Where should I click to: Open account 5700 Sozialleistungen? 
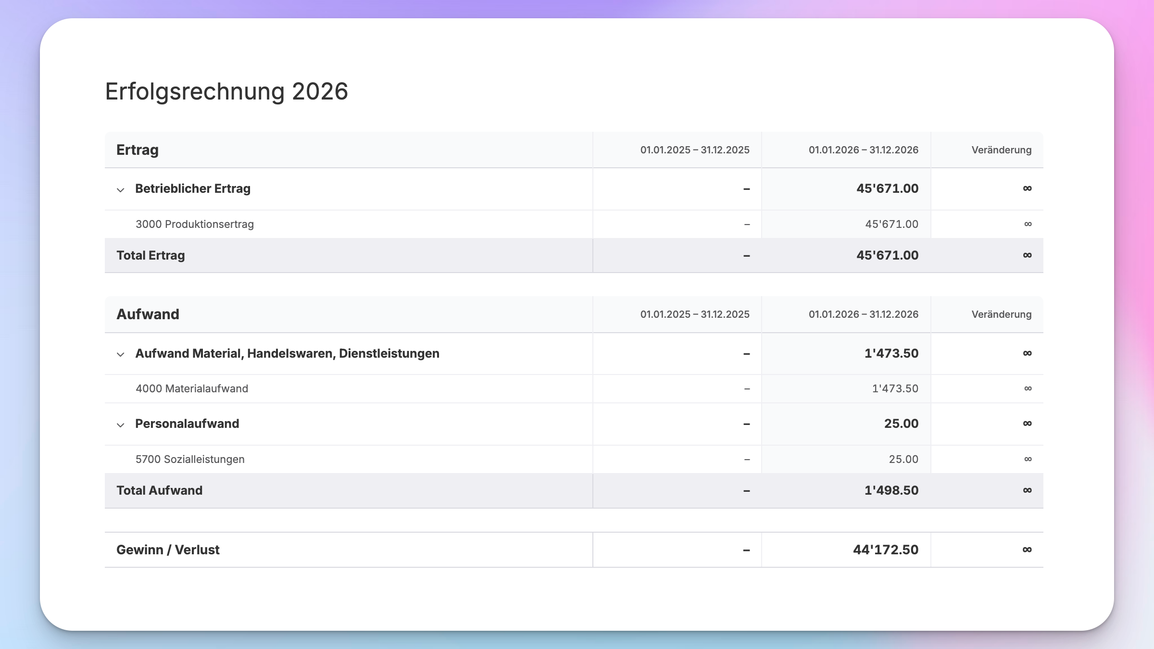(x=190, y=459)
